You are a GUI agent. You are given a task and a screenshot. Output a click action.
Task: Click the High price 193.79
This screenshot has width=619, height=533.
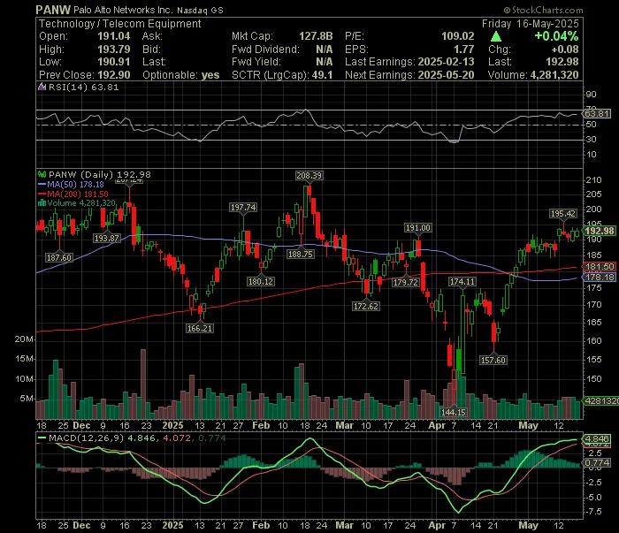(x=114, y=49)
